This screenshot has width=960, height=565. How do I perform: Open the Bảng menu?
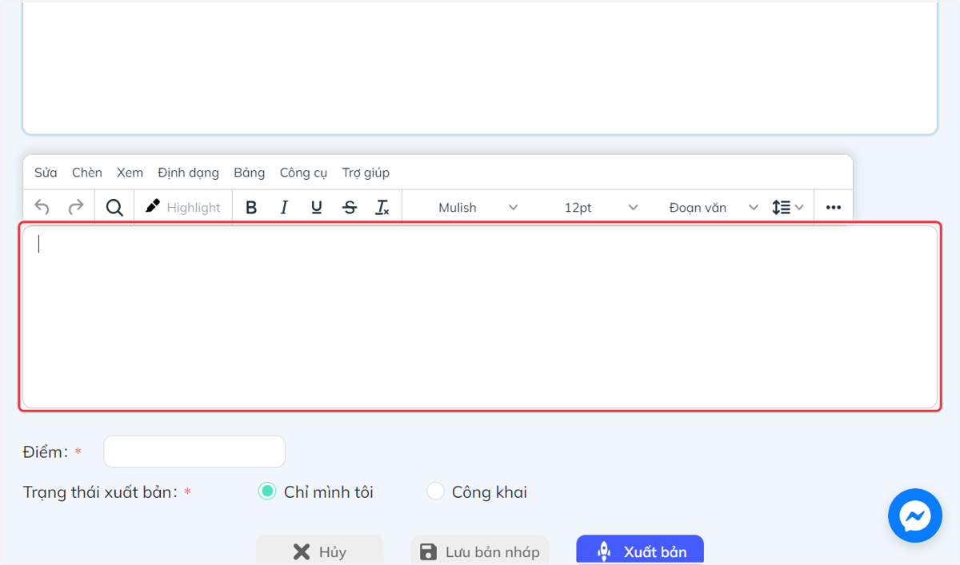(x=250, y=173)
